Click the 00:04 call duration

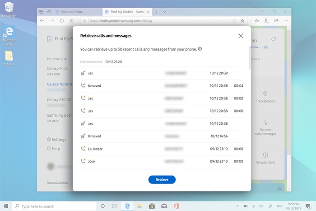pyautogui.click(x=238, y=86)
